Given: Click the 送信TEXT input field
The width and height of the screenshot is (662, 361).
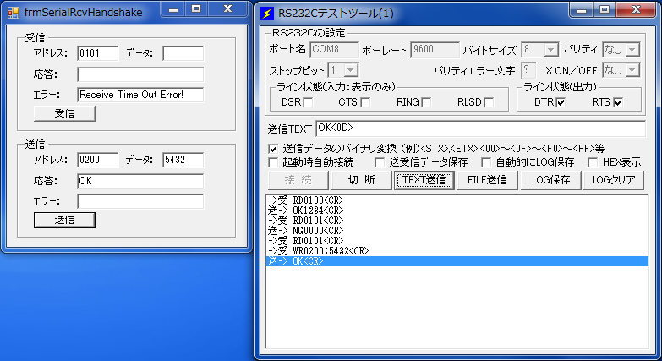Looking at the screenshot, I should (480, 129).
